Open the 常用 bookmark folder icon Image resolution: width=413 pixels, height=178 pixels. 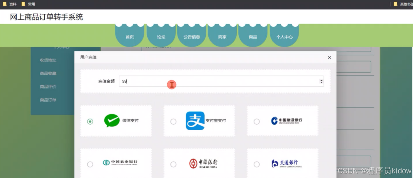[23, 4]
